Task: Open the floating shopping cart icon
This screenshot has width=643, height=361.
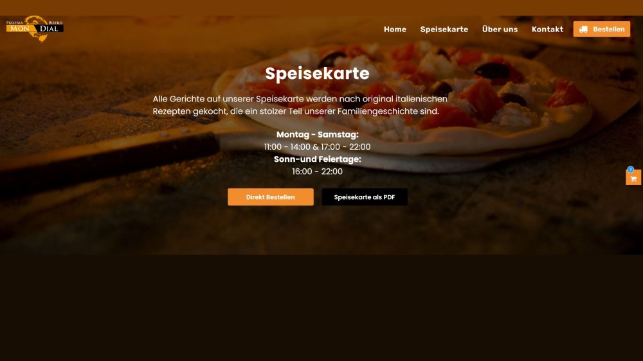Action: [633, 178]
